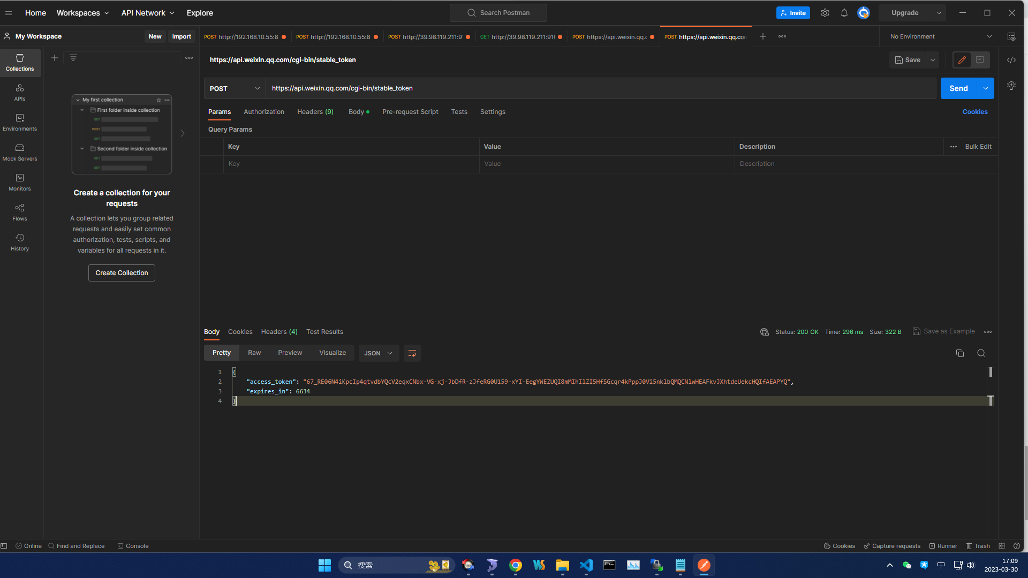Open collections sidebar three-dot options
This screenshot has height=578, width=1028.
click(189, 58)
